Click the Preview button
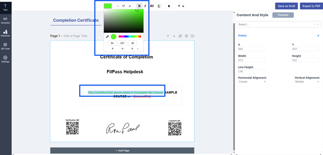 283,15
